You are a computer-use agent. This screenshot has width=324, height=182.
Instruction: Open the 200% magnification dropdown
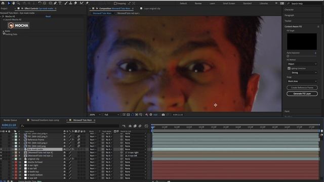95,115
